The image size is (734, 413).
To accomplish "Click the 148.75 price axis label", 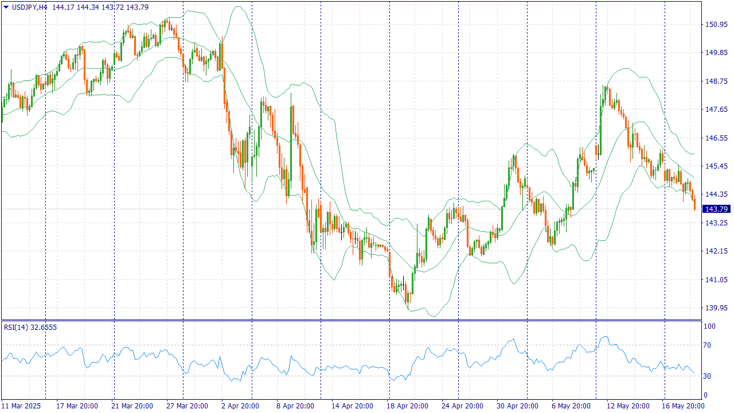I will (716, 81).
